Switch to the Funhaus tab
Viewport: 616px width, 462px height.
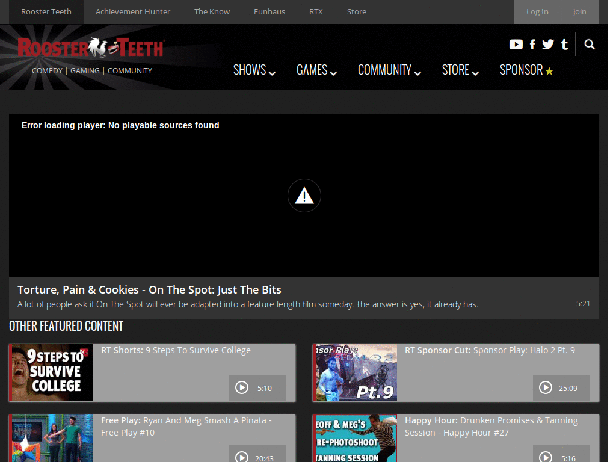[x=269, y=12]
